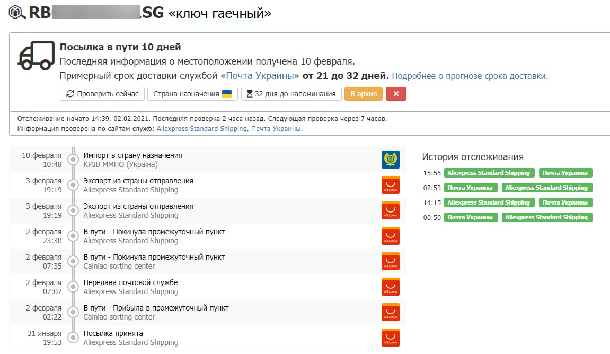Click the «32 дня до напоминания» reminder button
The width and height of the screenshot is (610, 354).
click(291, 94)
